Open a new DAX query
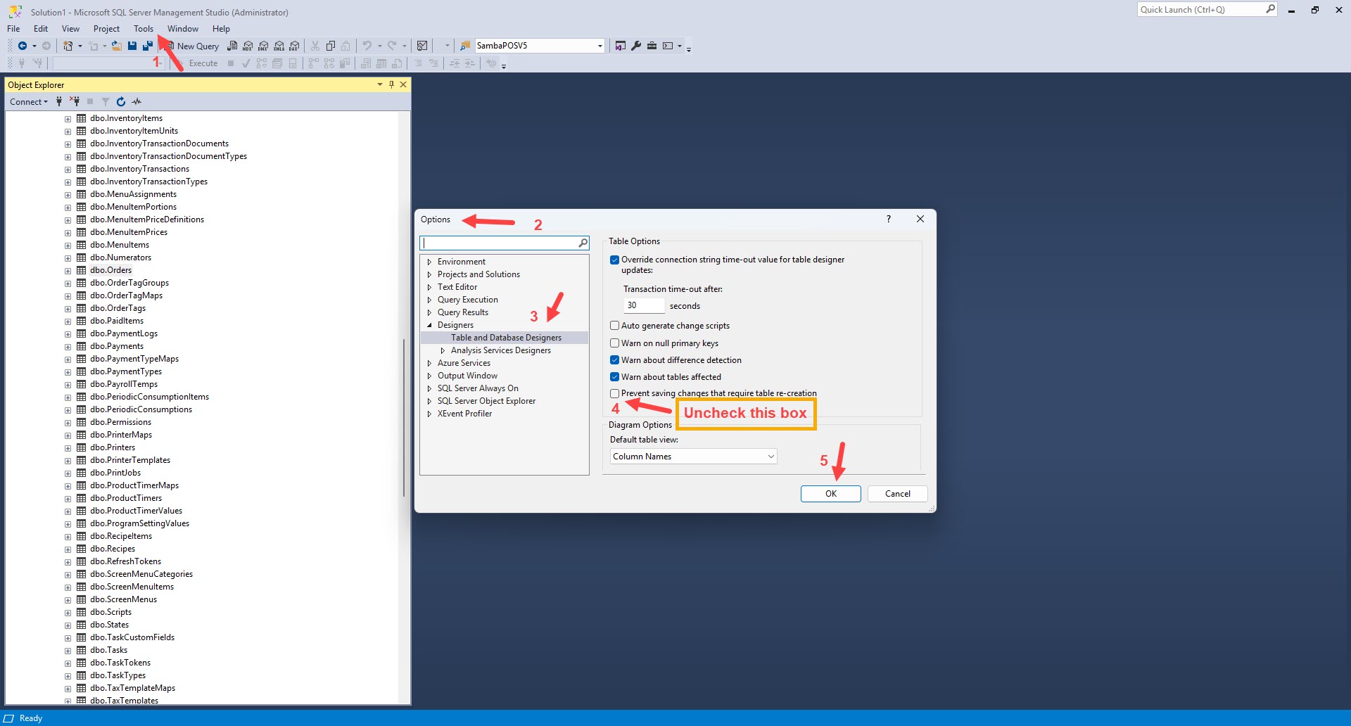Viewport: 1351px width, 726px height. click(294, 46)
